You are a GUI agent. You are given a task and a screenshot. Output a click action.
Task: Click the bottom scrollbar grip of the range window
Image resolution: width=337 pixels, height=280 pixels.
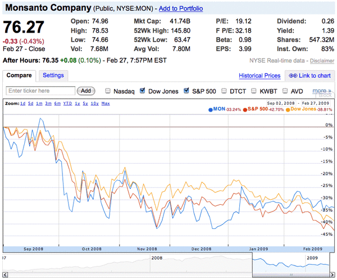(x=291, y=275)
